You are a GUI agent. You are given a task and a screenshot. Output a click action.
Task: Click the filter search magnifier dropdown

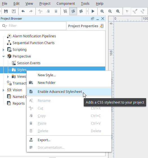(x=5, y=26)
